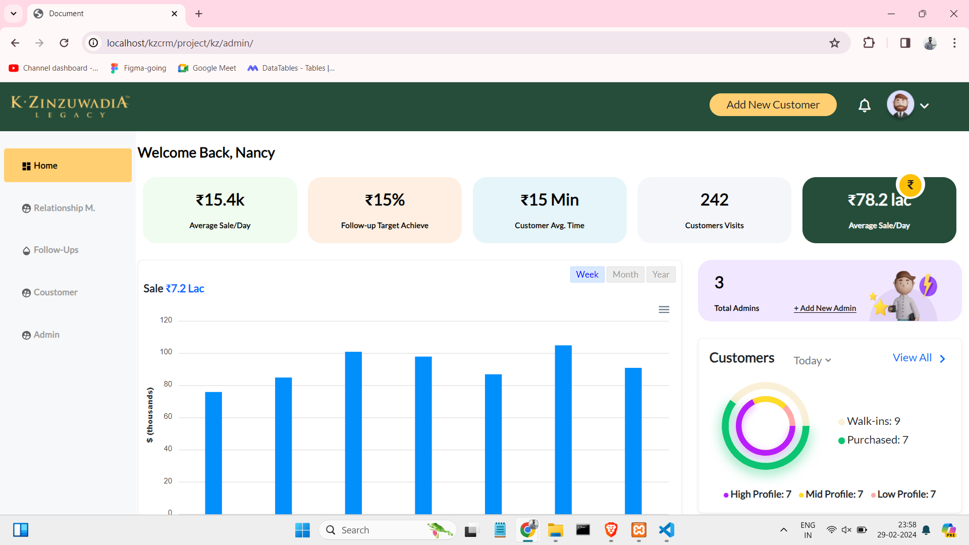The width and height of the screenshot is (969, 545).
Task: Click the browser extensions puzzle icon
Action: coord(869,43)
